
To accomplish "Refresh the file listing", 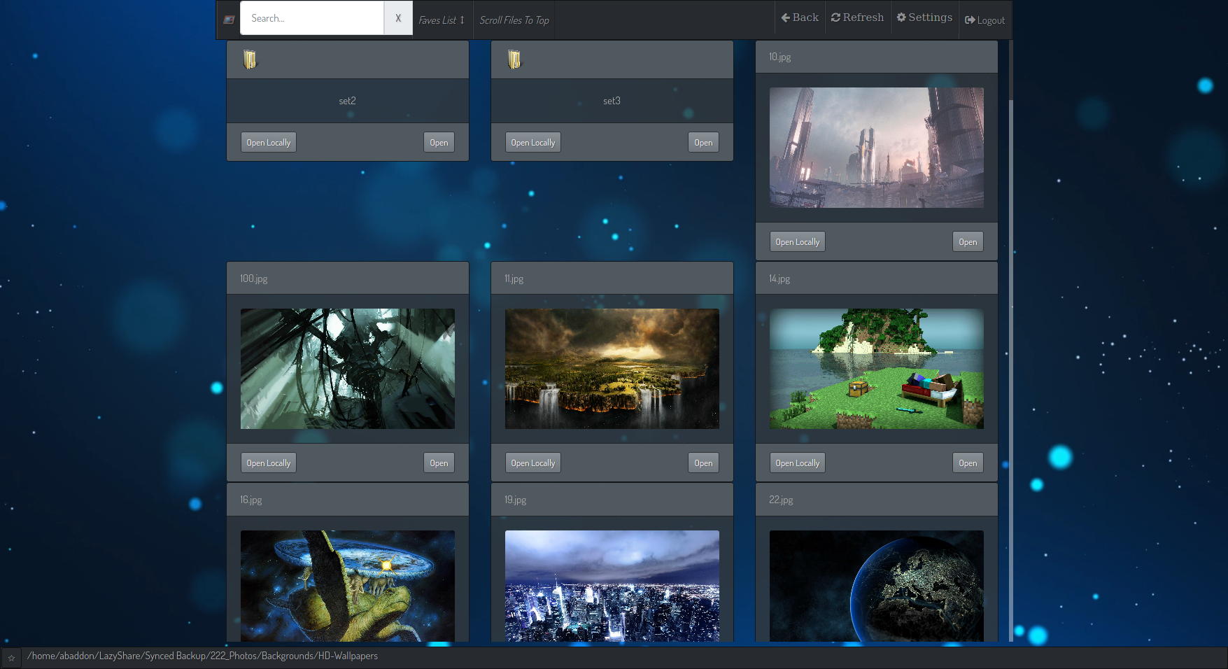I will (857, 17).
